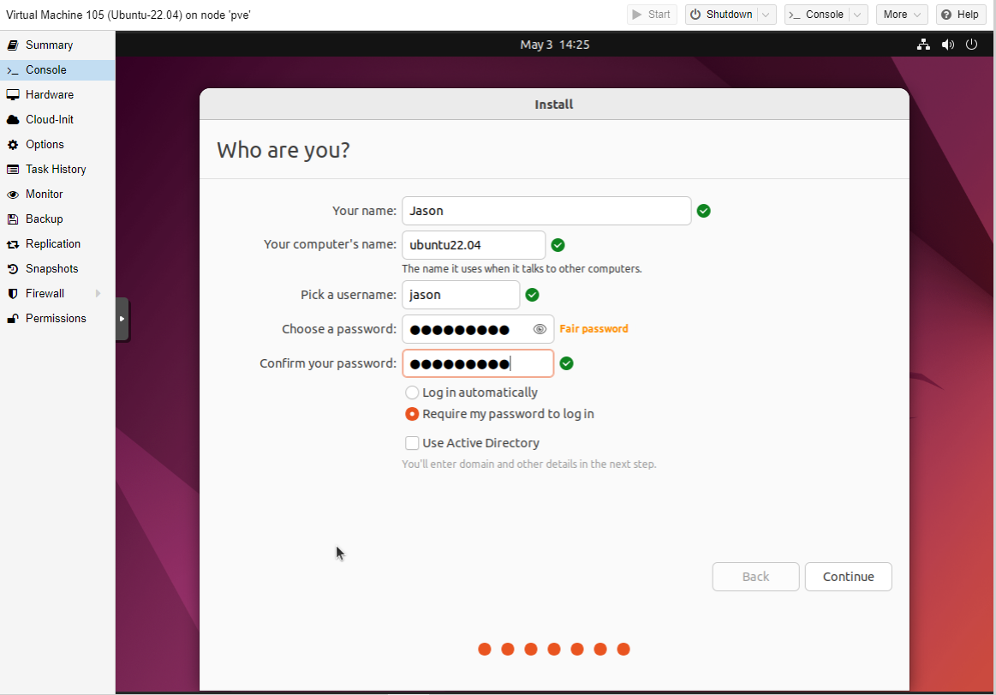Click the Continue button
The height and width of the screenshot is (695, 996).
pyautogui.click(x=848, y=577)
